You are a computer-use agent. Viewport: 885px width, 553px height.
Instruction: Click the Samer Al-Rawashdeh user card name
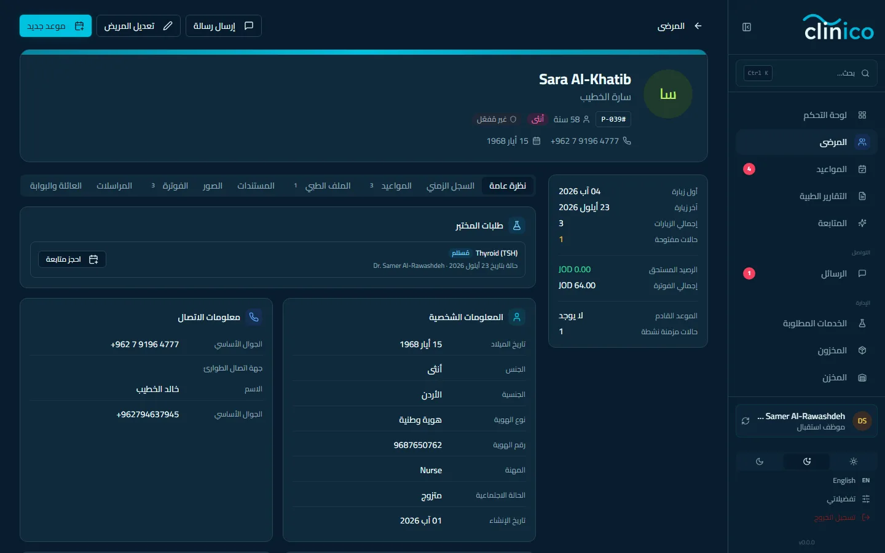click(x=801, y=416)
